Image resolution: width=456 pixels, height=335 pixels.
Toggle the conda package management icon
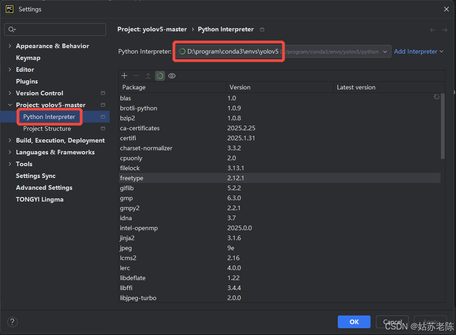point(160,76)
